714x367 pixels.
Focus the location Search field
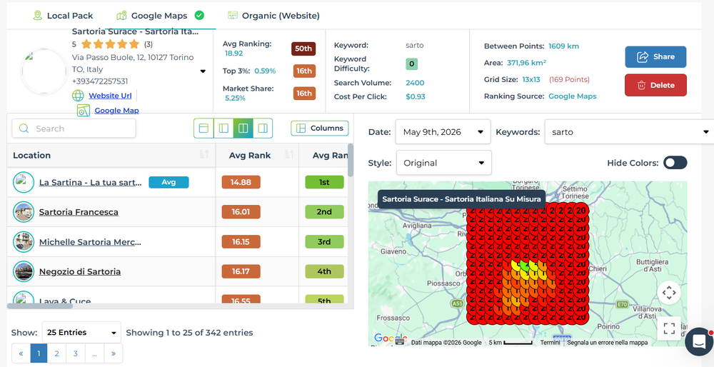click(74, 129)
